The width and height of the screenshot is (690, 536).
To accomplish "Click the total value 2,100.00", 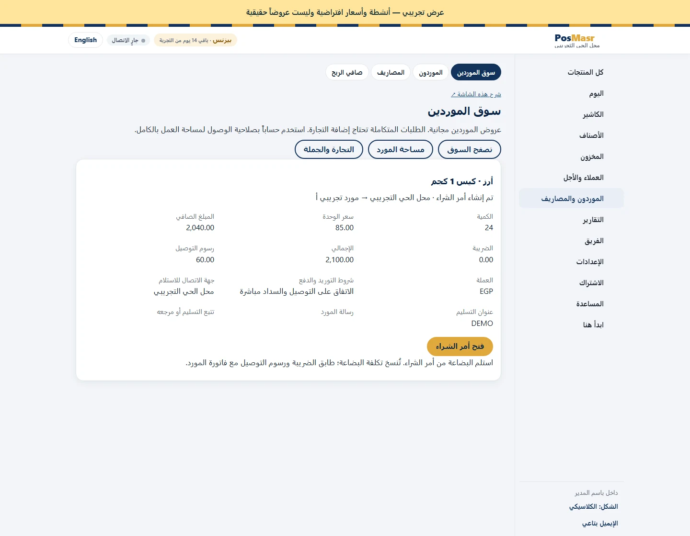I will click(x=339, y=260).
